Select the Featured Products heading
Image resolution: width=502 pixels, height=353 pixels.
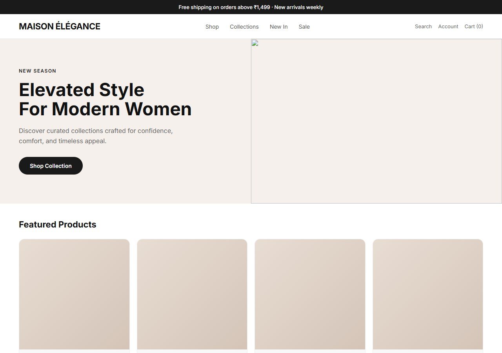pyautogui.click(x=58, y=224)
